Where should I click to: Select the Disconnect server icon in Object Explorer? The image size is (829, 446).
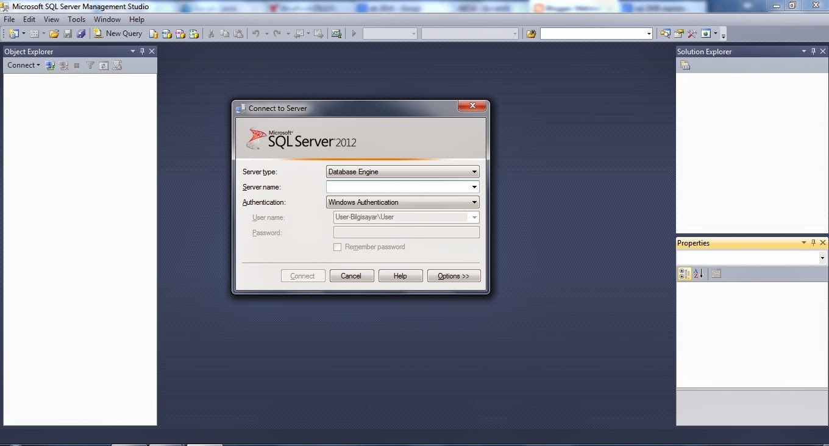(x=64, y=65)
